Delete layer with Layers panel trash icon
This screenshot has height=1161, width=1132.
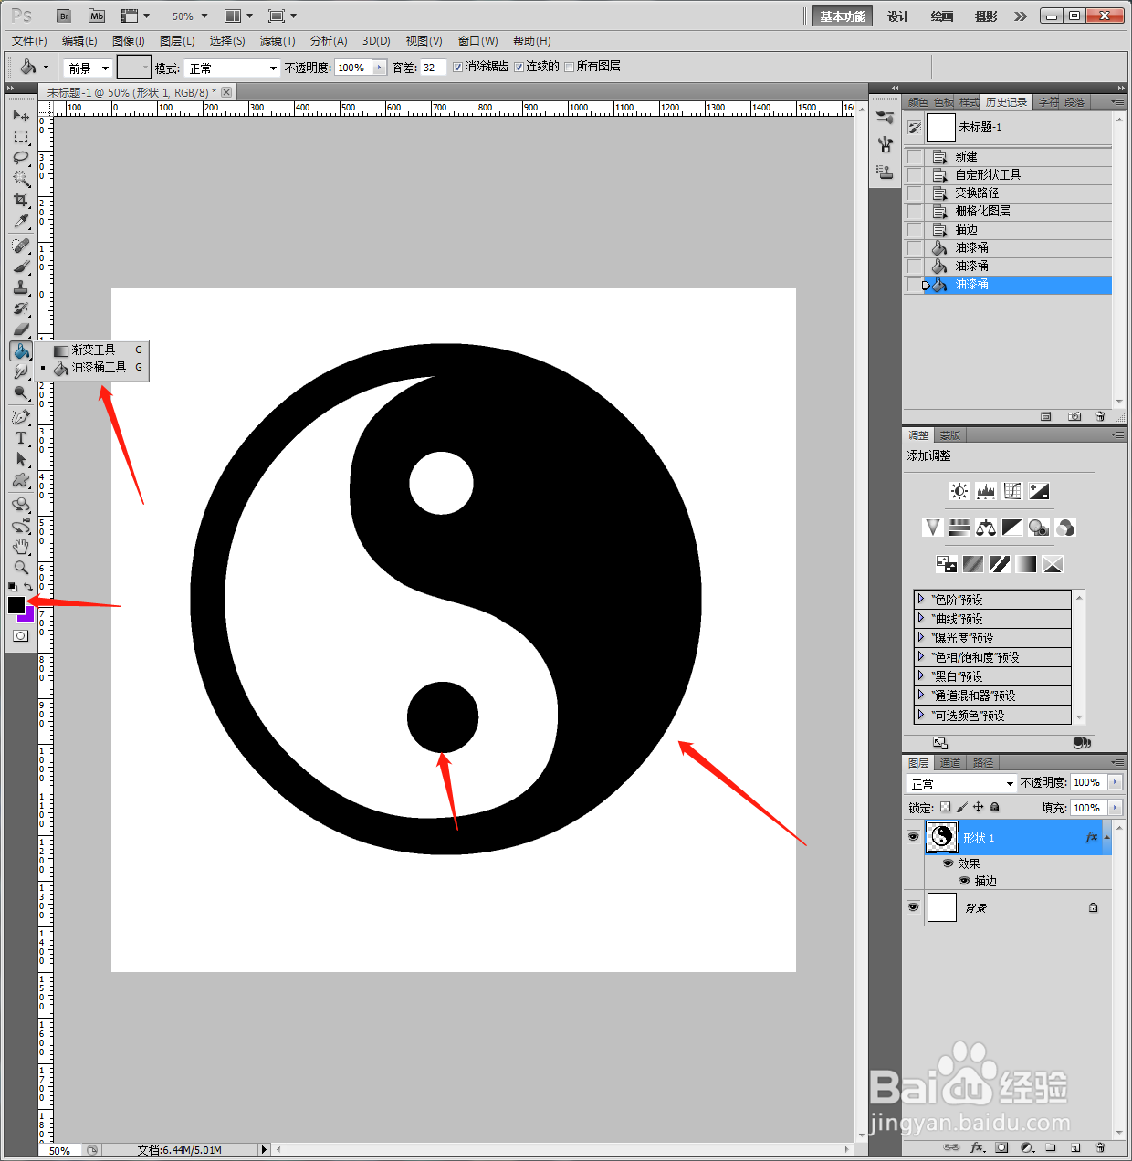click(x=1100, y=1147)
